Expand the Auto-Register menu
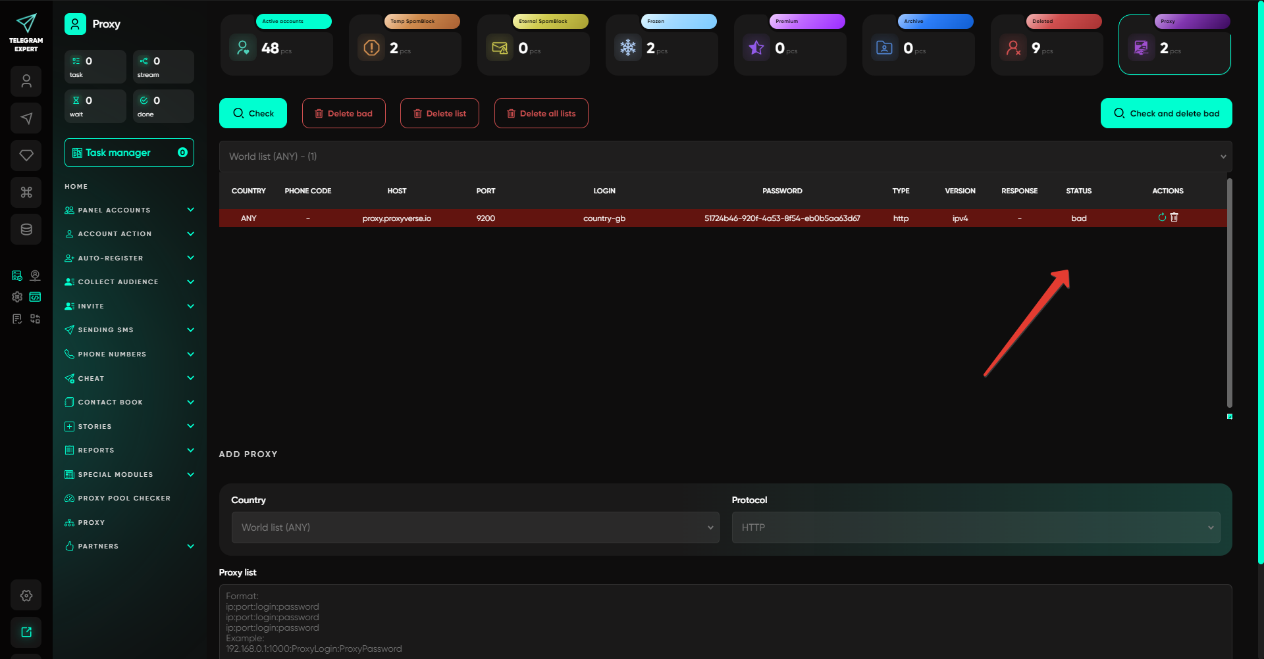The image size is (1264, 659). pyautogui.click(x=129, y=258)
